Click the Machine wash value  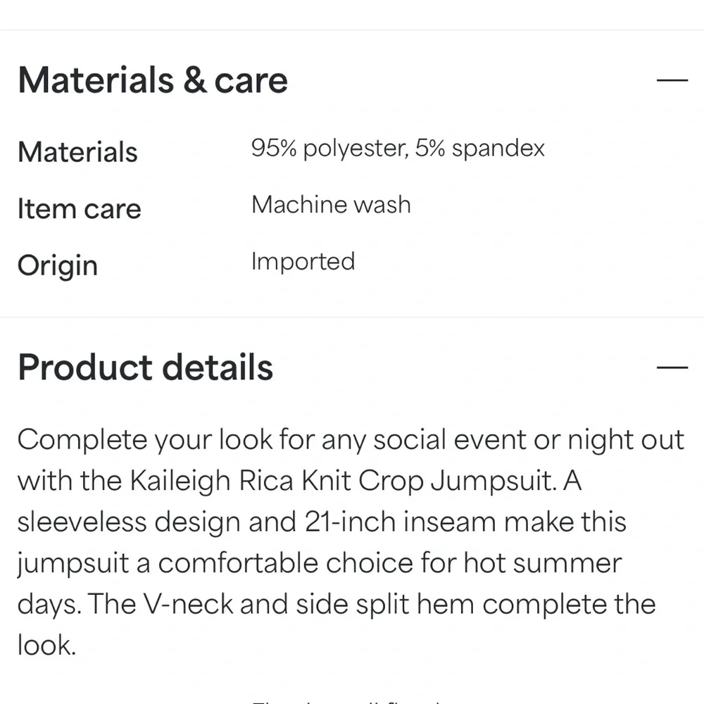[331, 205]
